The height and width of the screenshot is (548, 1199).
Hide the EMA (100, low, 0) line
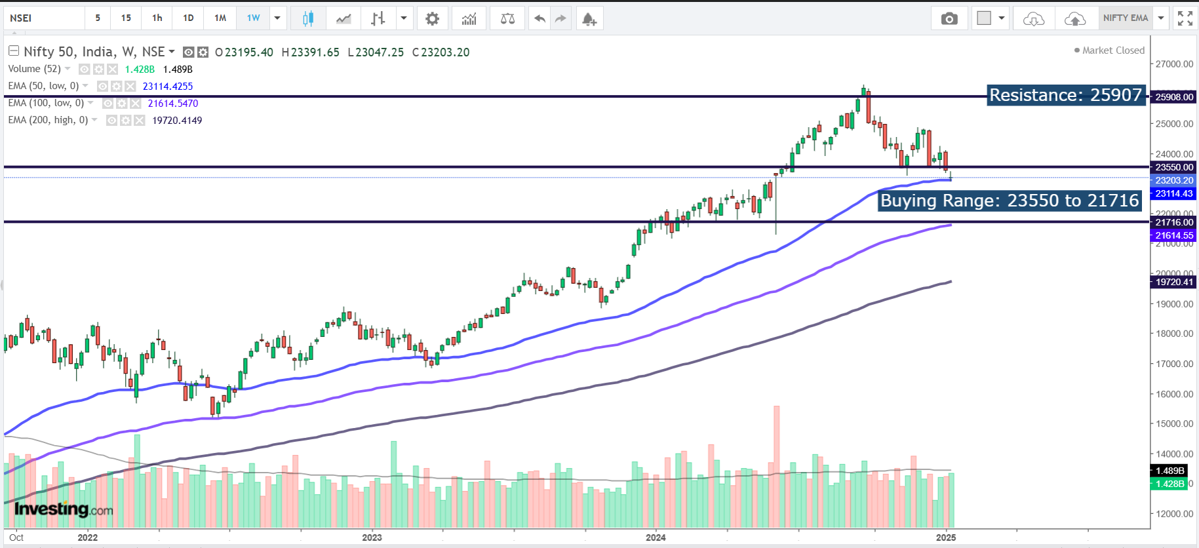(107, 103)
